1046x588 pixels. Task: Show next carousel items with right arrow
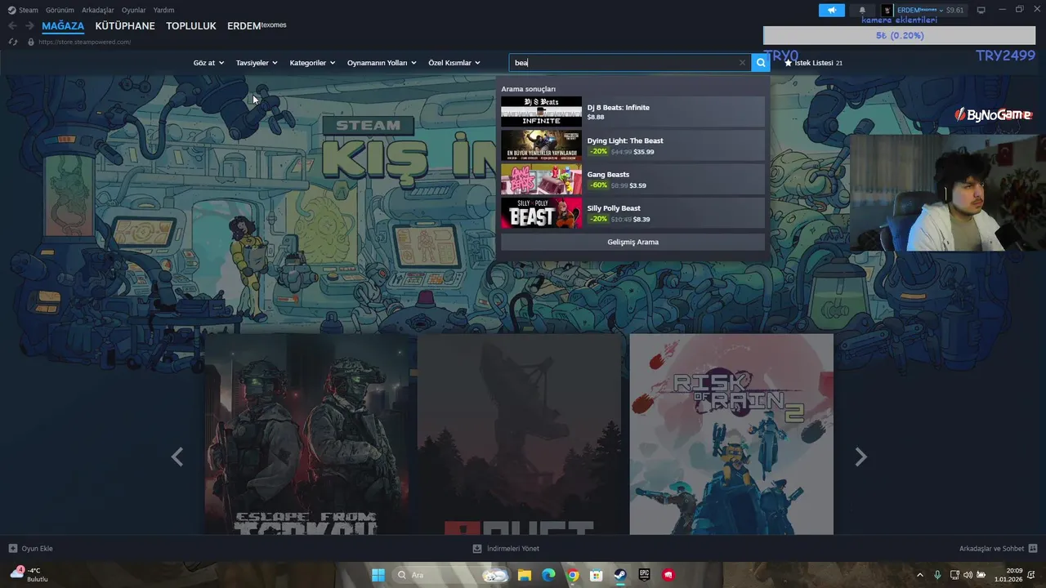tap(860, 457)
